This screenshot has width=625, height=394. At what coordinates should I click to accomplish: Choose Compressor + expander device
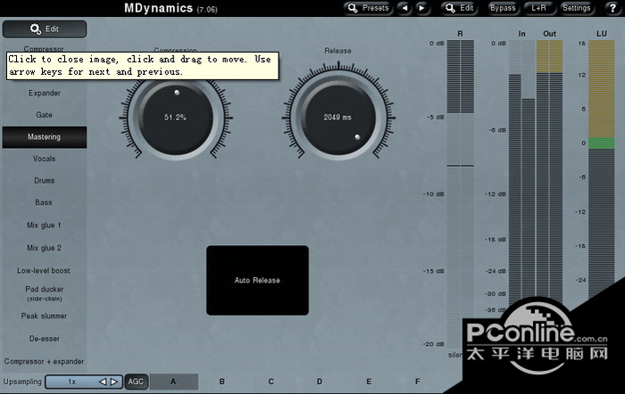[x=45, y=361]
